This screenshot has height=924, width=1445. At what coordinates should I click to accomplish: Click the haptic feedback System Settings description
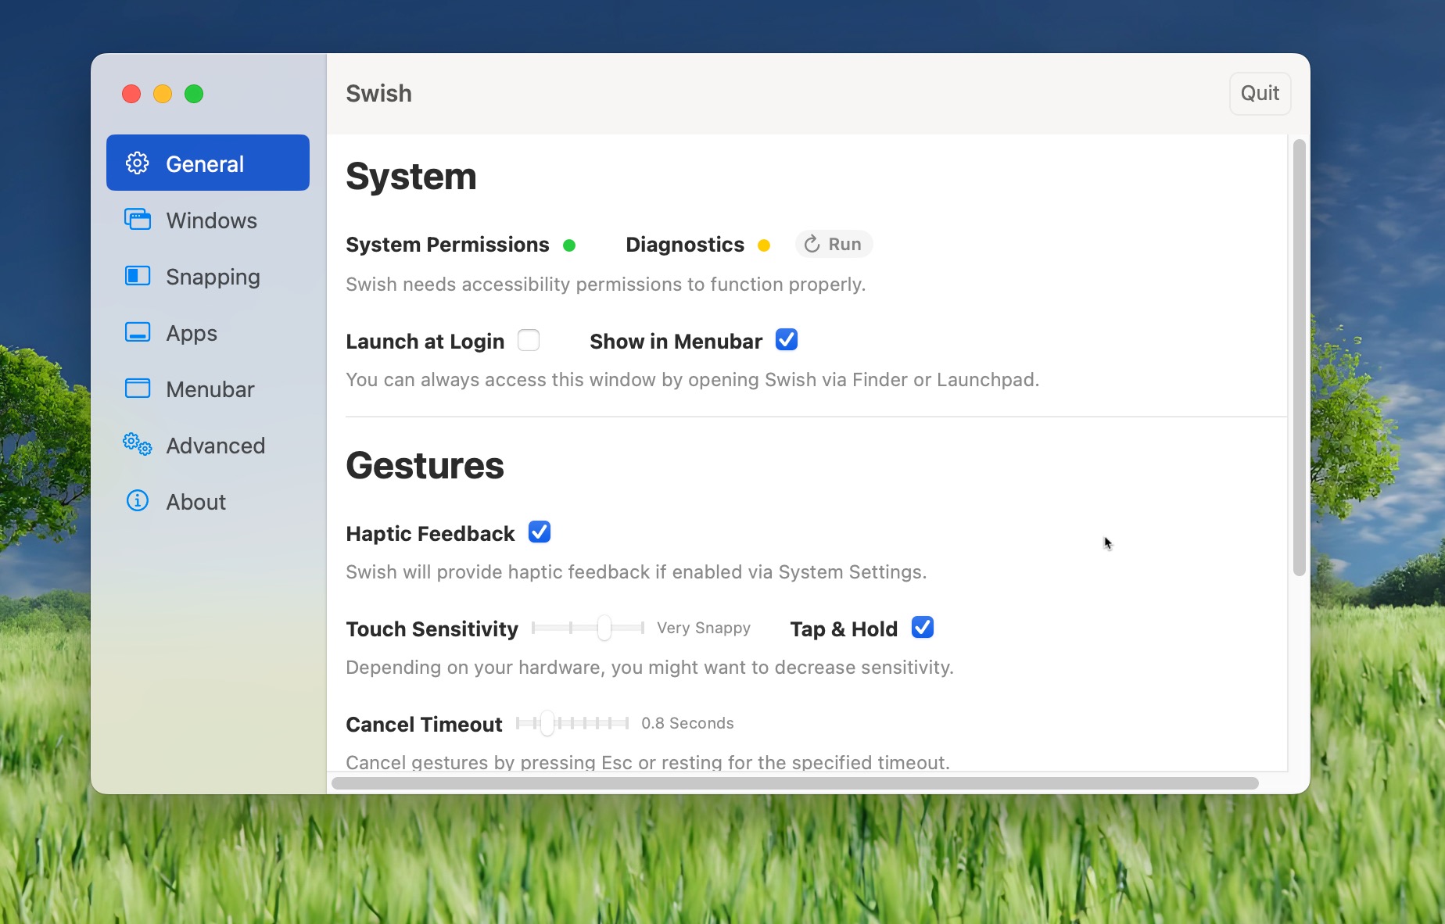pyautogui.click(x=636, y=572)
